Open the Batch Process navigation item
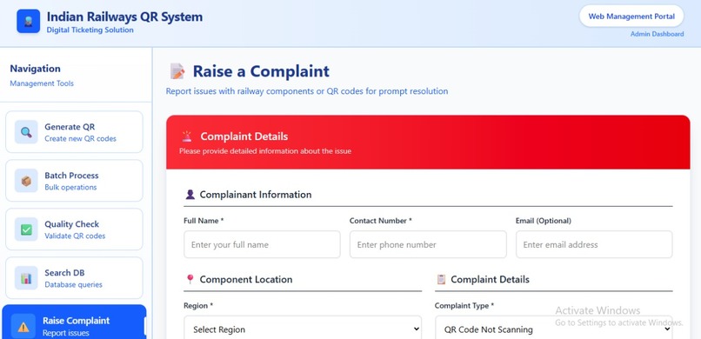Viewport: 701px width, 339px height. (x=74, y=181)
